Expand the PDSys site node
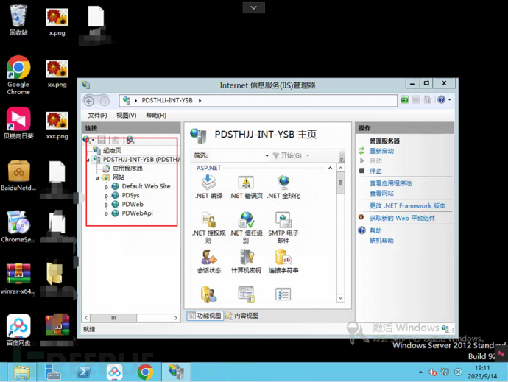508x382 pixels. click(106, 196)
